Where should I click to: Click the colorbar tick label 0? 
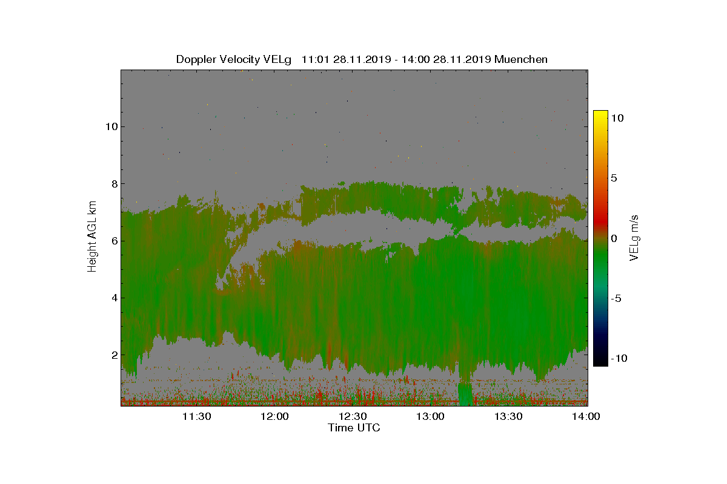point(614,238)
